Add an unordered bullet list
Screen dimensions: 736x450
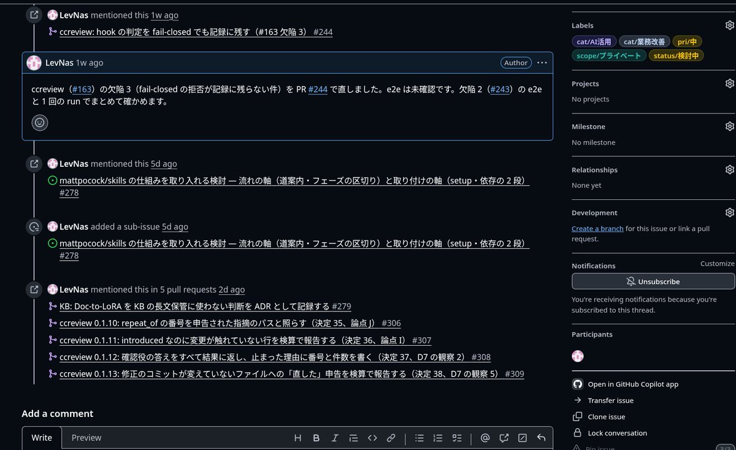coord(420,438)
